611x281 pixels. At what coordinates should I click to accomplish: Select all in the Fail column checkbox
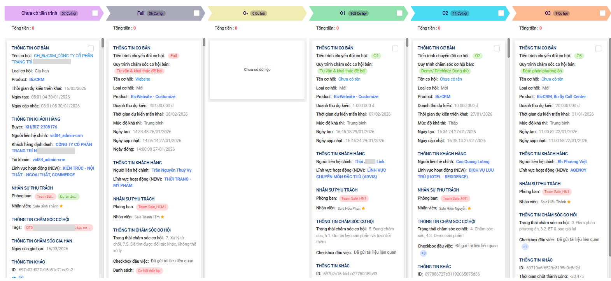click(196, 13)
